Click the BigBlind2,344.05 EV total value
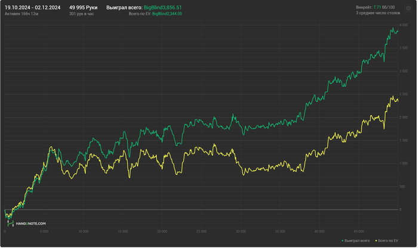The height and width of the screenshot is (248, 418). [x=167, y=14]
